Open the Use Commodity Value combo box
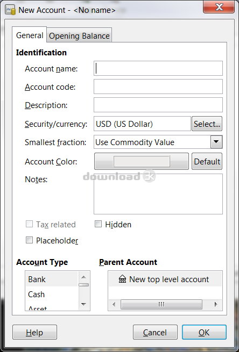The image size is (239, 352). pos(158,142)
